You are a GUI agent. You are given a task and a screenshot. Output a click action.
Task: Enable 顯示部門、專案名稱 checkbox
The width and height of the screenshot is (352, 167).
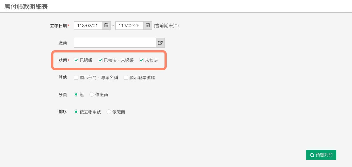(x=76, y=77)
